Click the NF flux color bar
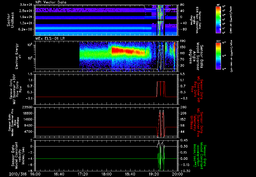256x177 pixels. coord(218,19)
